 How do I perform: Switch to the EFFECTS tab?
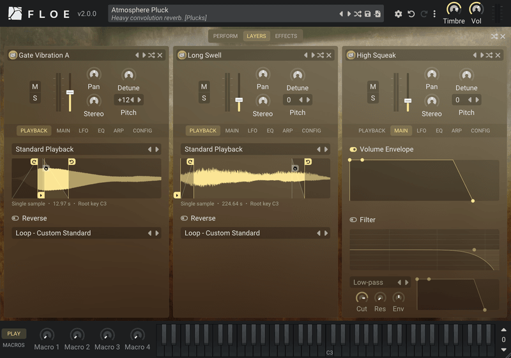click(286, 36)
